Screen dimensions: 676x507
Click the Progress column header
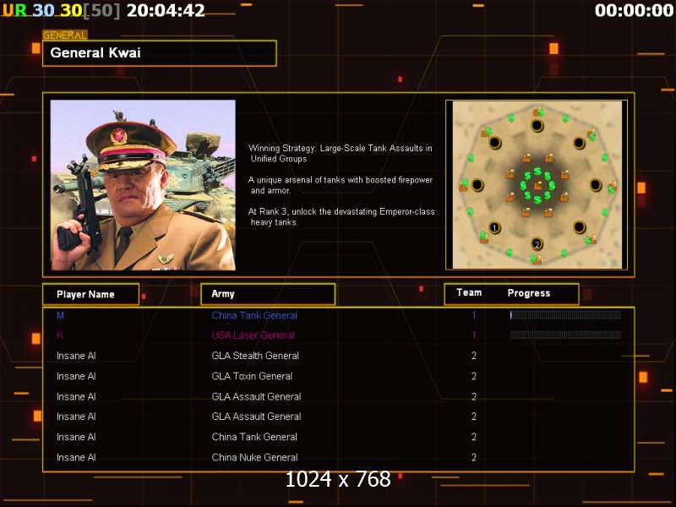(x=529, y=293)
